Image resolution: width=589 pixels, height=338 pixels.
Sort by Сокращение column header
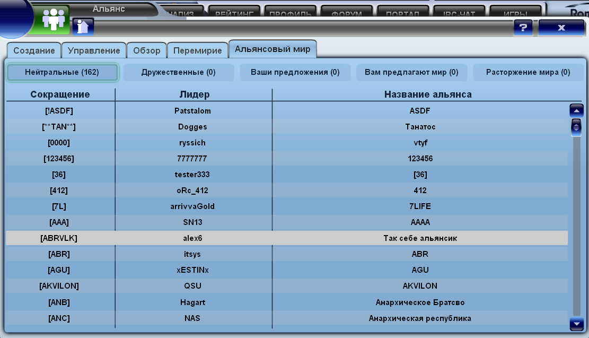tap(60, 94)
